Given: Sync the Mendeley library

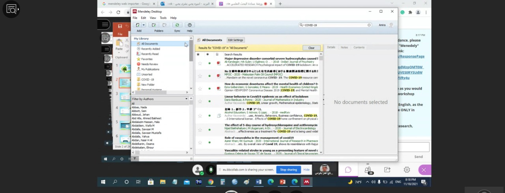Looking at the screenshot, I should pos(177,25).
